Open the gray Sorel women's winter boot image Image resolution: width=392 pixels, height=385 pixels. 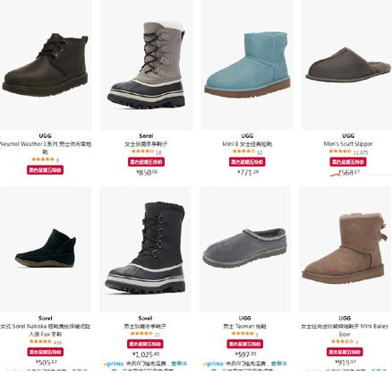pyautogui.click(x=146, y=64)
